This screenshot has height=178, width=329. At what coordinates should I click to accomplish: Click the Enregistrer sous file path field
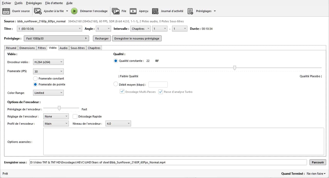168,162
